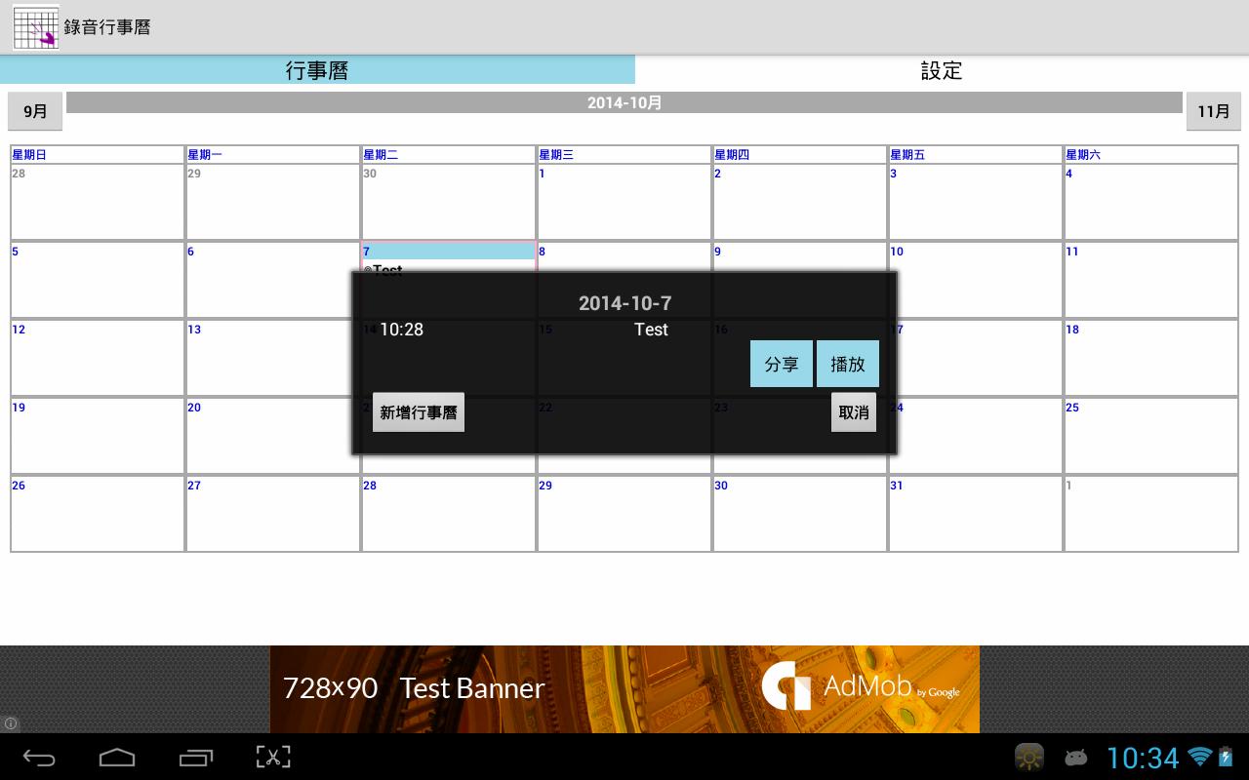This screenshot has width=1249, height=780.
Task: Tap the brightness icon in the system tray
Action: [x=1029, y=757]
